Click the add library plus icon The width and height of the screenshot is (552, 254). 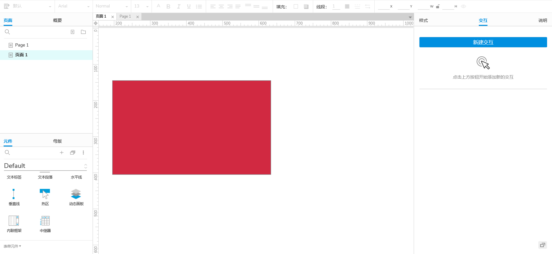click(62, 153)
